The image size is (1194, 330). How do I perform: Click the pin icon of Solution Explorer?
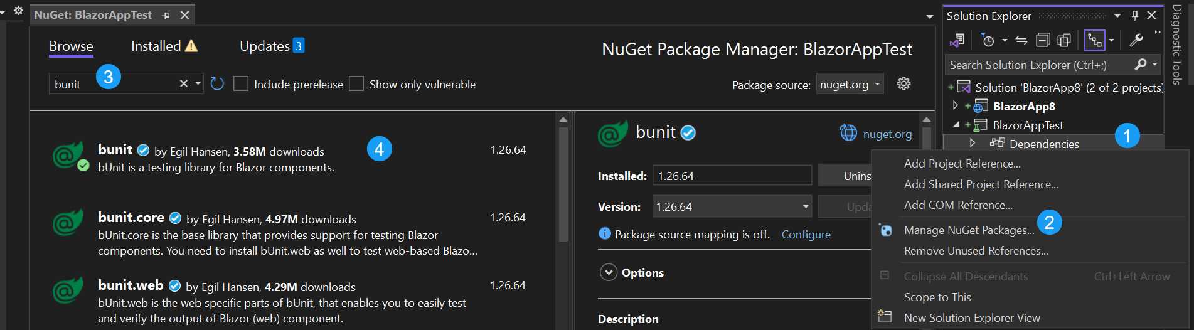pyautogui.click(x=1134, y=16)
